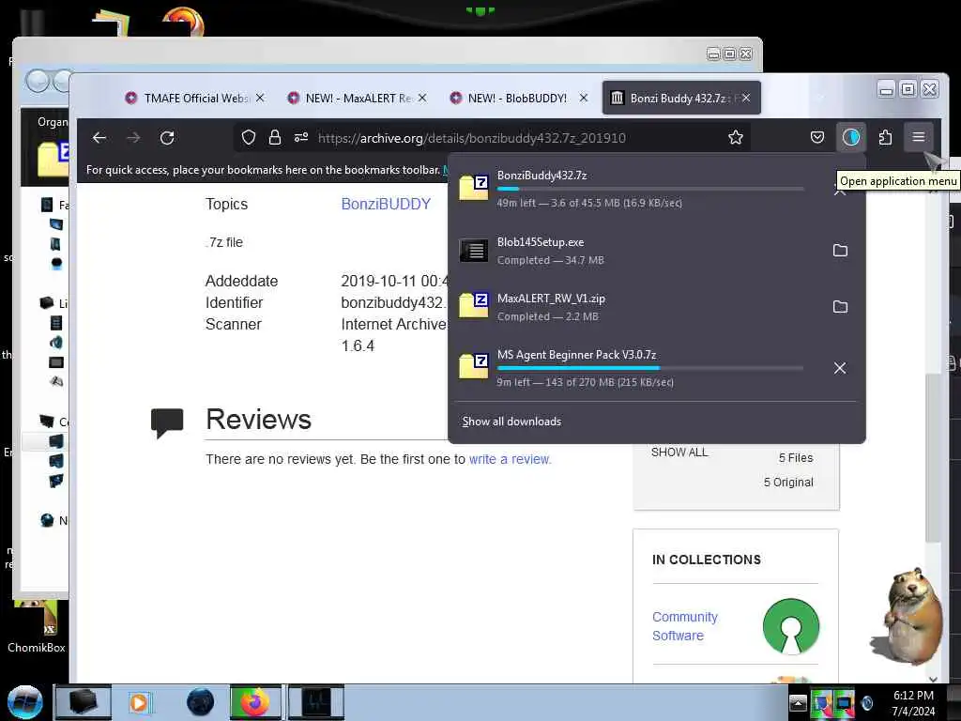Click SHOW ALL files link
Viewport: 961px width, 721px height.
point(679,453)
